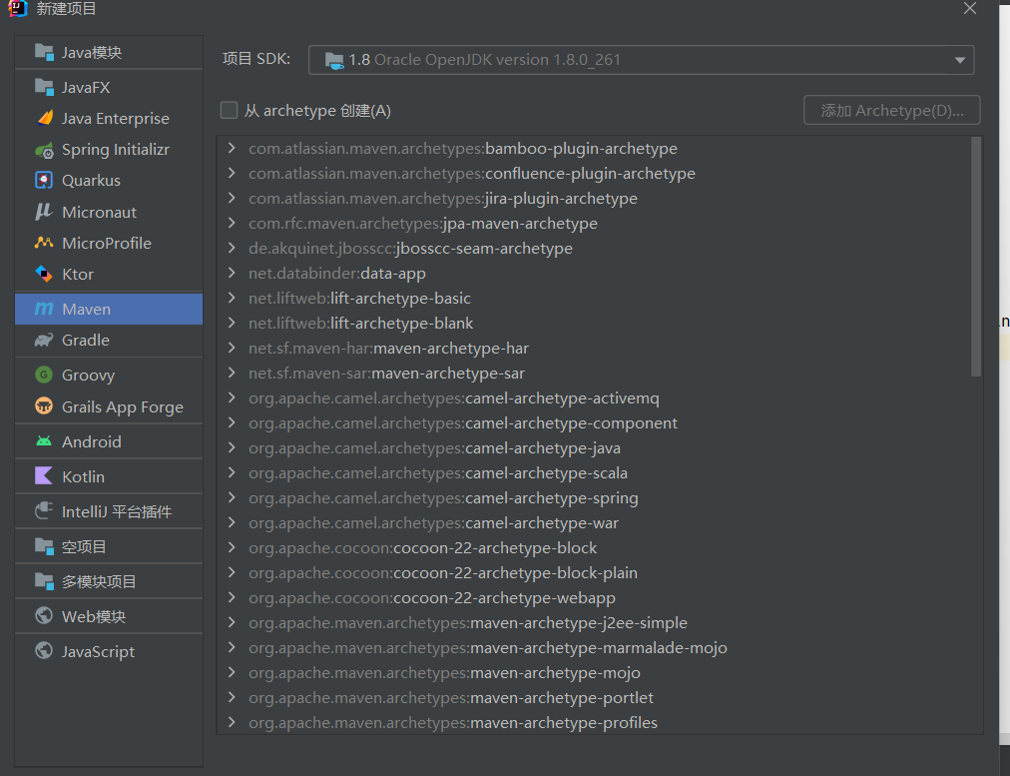Click the archetype list vertical scrollbar
The height and width of the screenshot is (776, 1010).
coord(976,257)
